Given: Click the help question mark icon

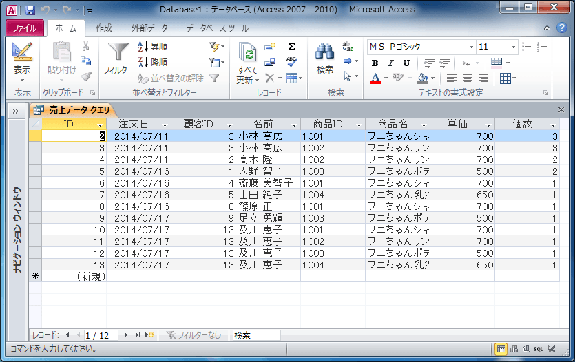Looking at the screenshot, I should [x=561, y=28].
